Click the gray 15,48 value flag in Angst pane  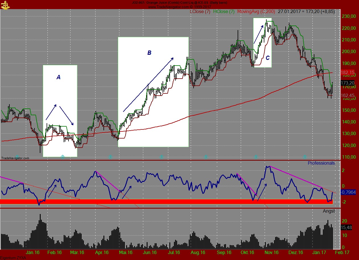pos(346,227)
